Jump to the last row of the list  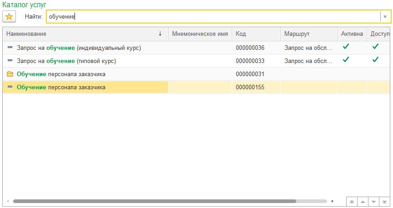pyautogui.click(x=384, y=202)
